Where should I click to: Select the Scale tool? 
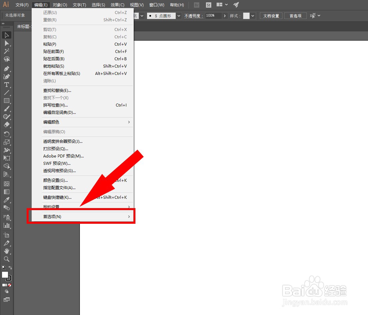click(x=7, y=142)
